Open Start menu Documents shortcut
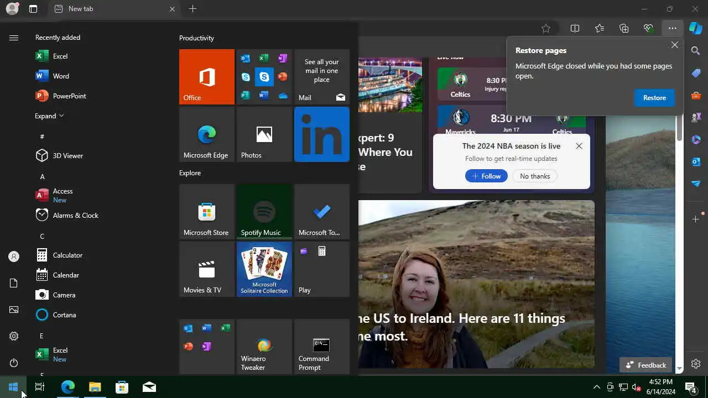Viewport: 708px width, 398px height. click(14, 283)
